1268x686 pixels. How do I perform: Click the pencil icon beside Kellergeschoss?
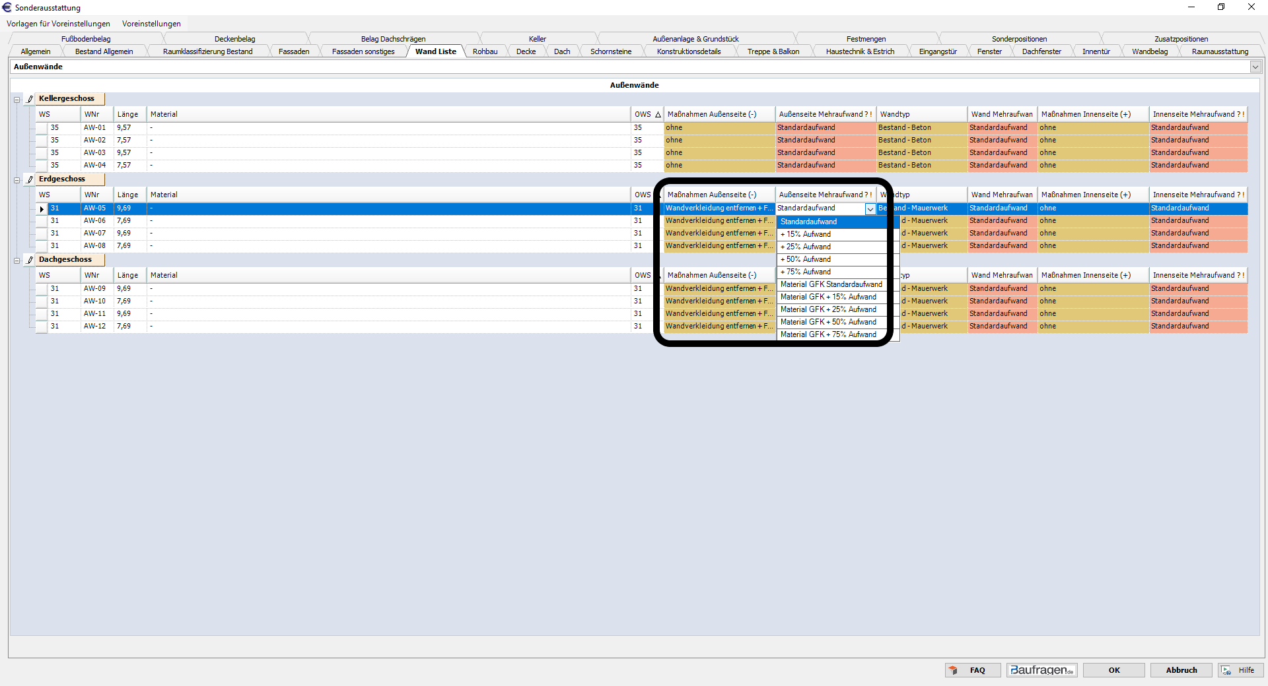click(30, 99)
